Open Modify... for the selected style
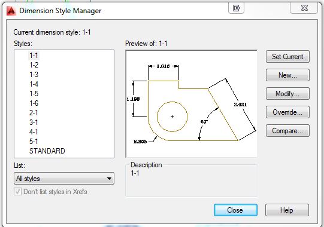 tap(287, 94)
